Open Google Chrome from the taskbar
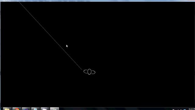The height and width of the screenshot is (110, 195). pos(17,109)
